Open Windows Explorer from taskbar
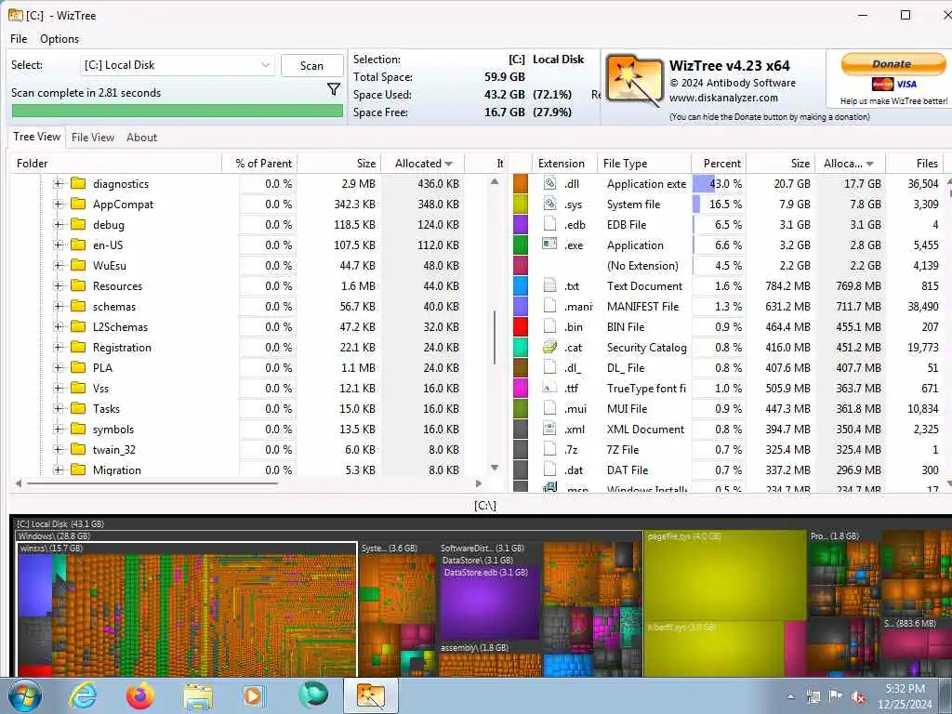The height and width of the screenshot is (714, 952). tap(198, 696)
